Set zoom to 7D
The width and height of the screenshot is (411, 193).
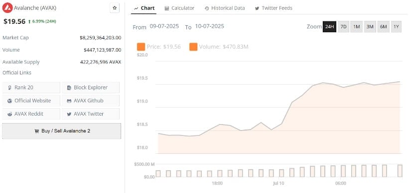(343, 27)
